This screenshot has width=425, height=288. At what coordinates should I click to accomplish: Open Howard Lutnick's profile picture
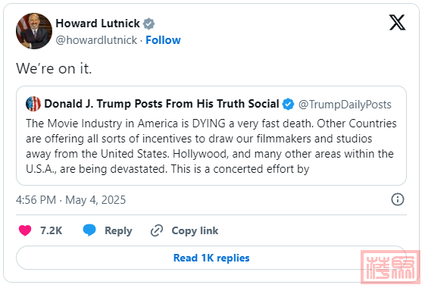[34, 31]
